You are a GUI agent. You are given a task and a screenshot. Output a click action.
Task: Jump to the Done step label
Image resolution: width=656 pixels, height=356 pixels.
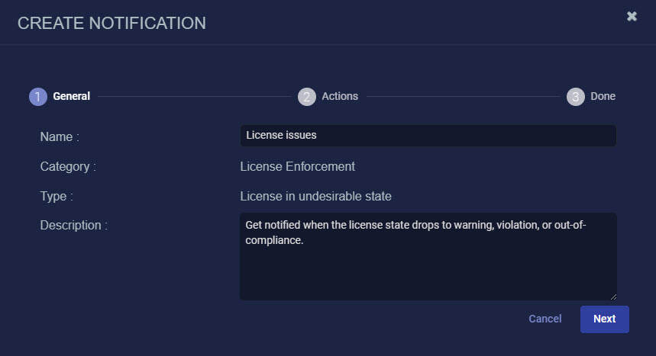603,97
